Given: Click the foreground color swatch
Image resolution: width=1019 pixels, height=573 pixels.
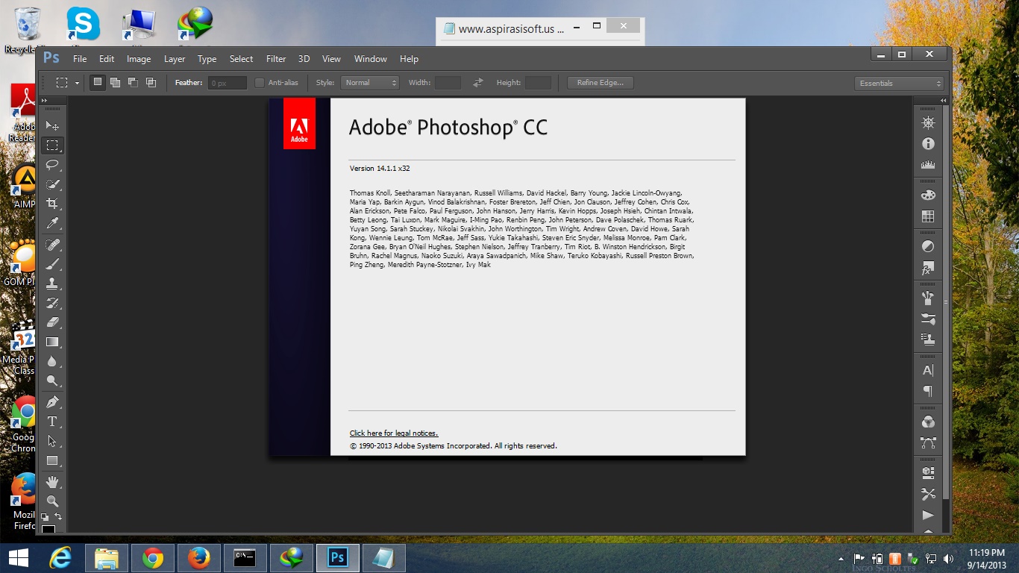Looking at the screenshot, I should tap(48, 528).
